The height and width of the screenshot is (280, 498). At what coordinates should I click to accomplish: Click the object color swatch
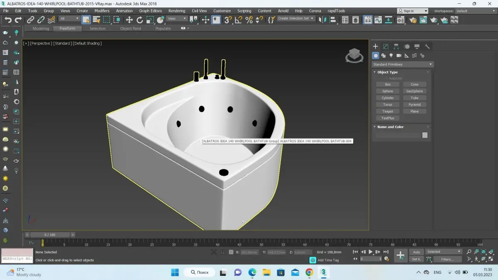[425, 135]
